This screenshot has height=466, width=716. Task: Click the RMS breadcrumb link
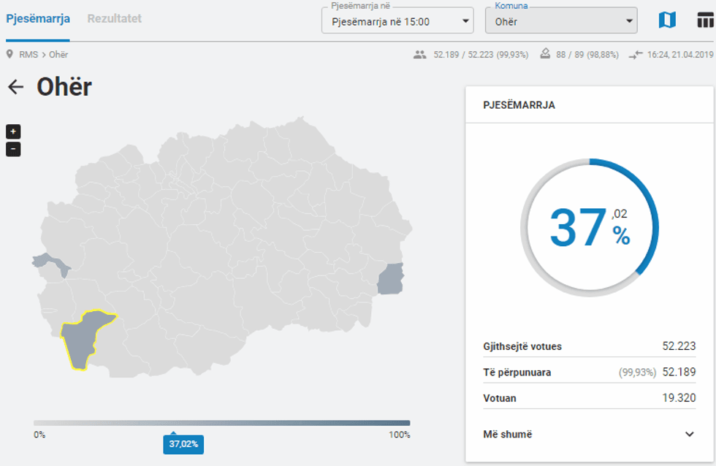28,54
